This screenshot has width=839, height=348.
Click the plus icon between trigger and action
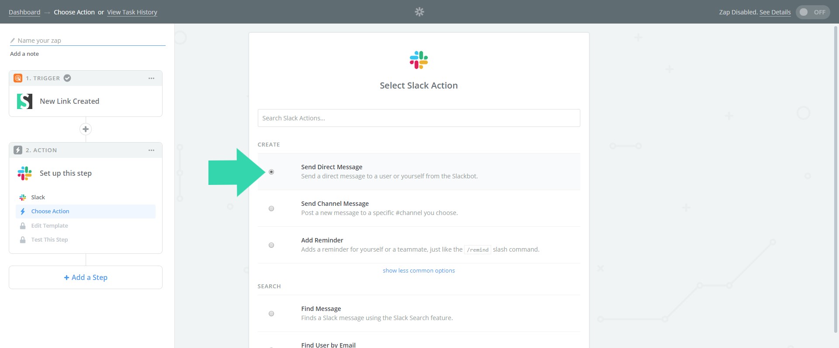coord(86,129)
